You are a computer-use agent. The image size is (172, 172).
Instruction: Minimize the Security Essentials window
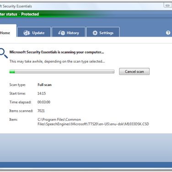coord(168,5)
